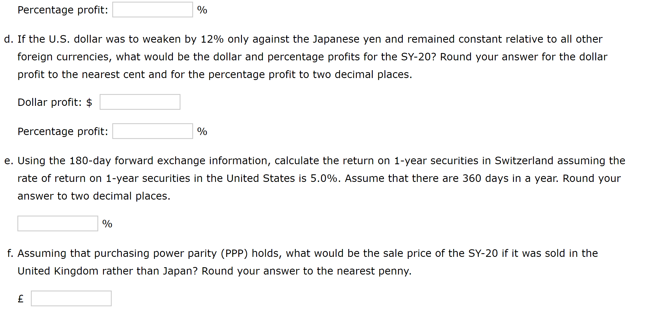The image size is (652, 322).
Task: Click the part f question letter 'f.'
Action: pyautogui.click(x=10, y=253)
